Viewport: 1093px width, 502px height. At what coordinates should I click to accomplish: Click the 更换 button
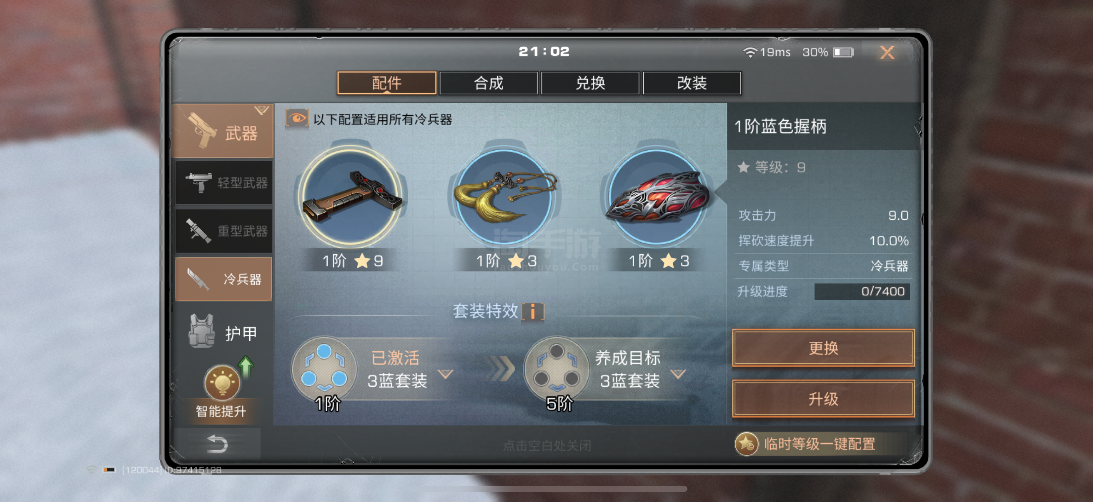tap(823, 348)
